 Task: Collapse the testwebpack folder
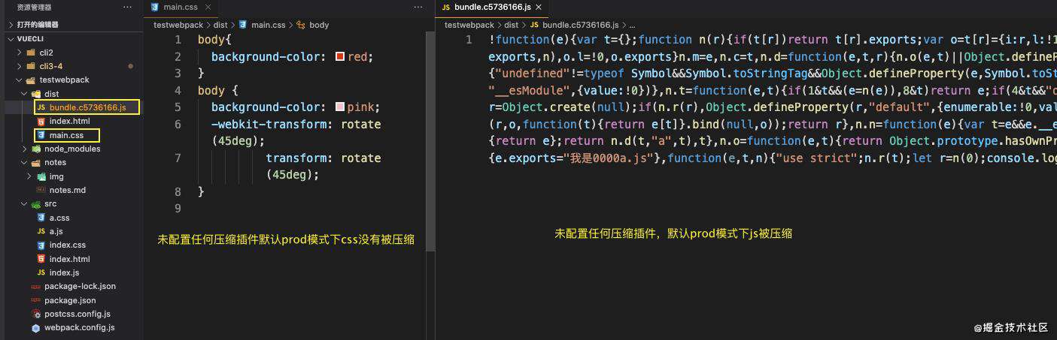20,80
